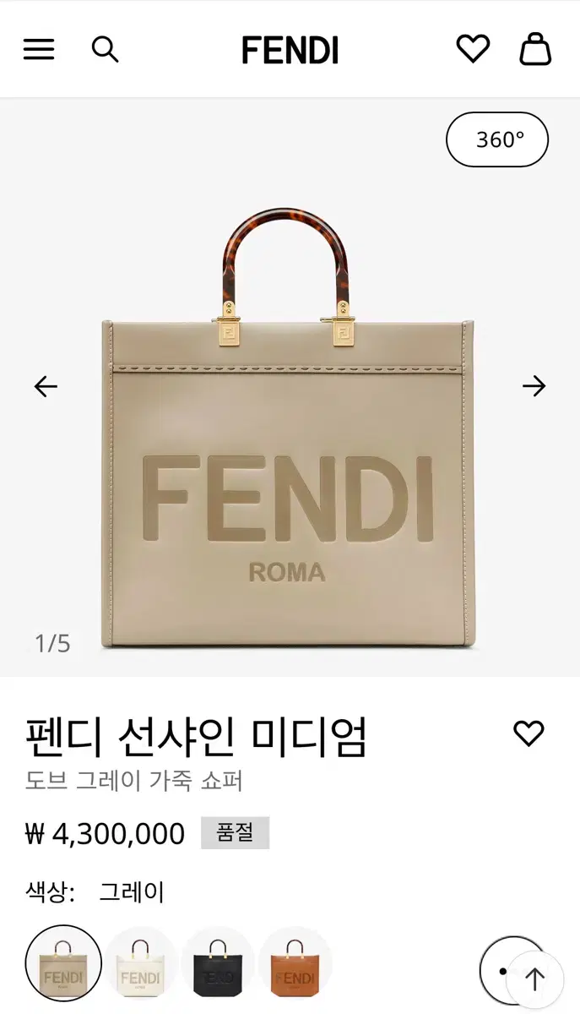The image size is (580, 1014).
Task: Select the black bag color swatch
Action: [218, 963]
